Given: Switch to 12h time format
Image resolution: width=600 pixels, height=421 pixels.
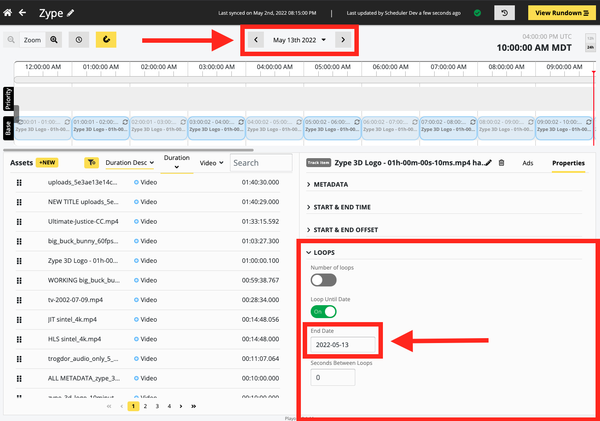Looking at the screenshot, I should coord(590,38).
